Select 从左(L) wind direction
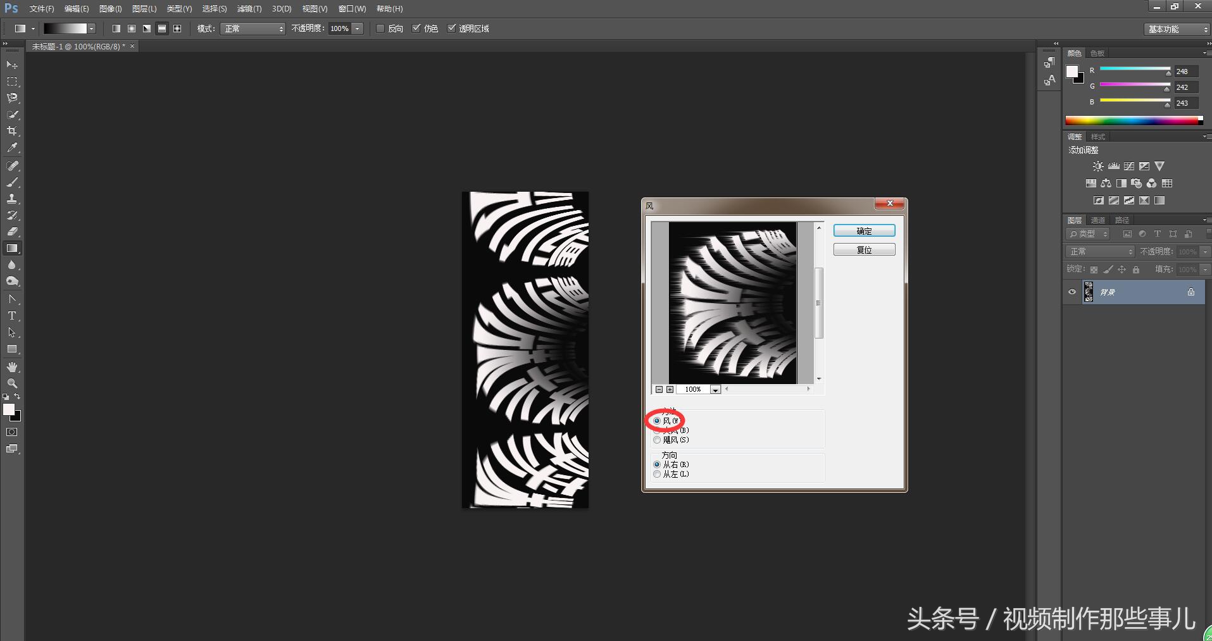 [657, 474]
